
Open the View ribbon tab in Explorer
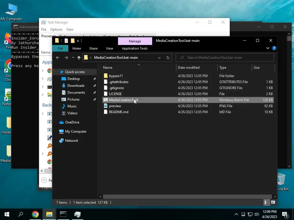click(109, 48)
